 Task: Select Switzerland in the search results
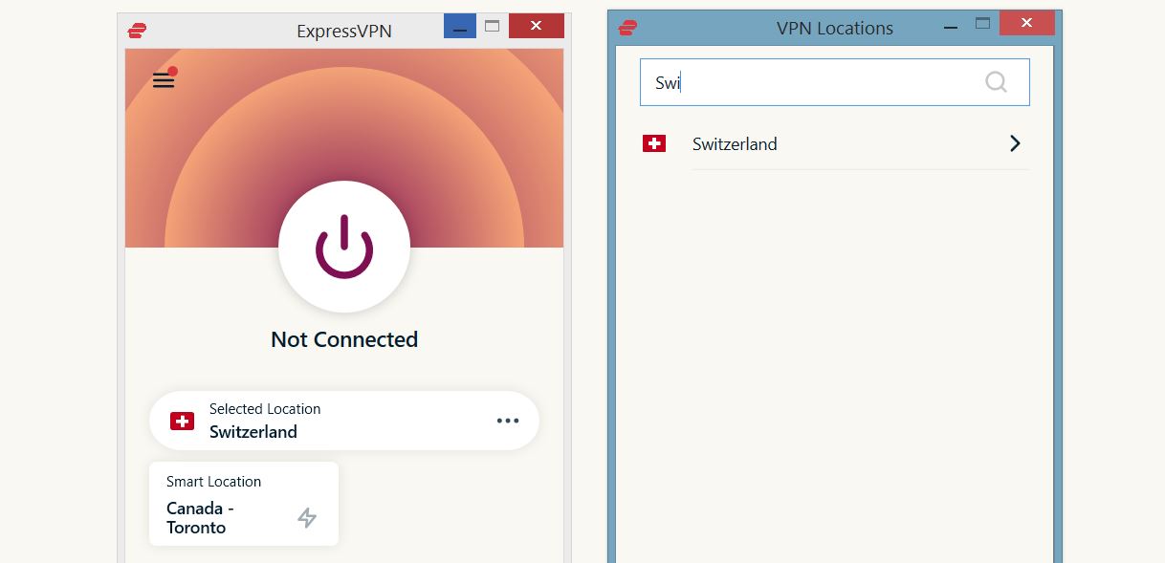click(x=834, y=144)
